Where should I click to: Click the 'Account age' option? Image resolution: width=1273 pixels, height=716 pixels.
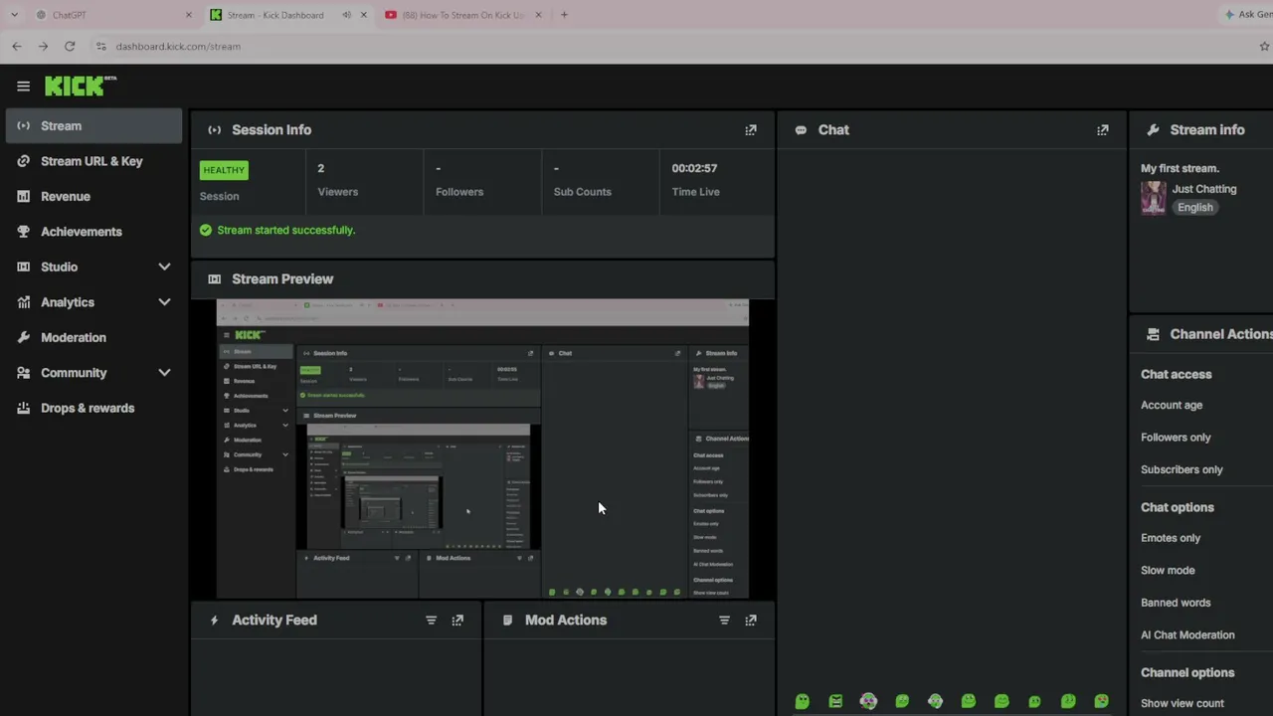pos(1172,406)
